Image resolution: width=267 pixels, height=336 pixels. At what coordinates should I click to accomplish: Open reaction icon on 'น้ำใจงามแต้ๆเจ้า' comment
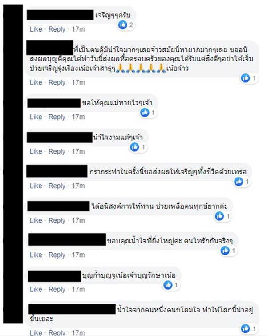(x=134, y=147)
